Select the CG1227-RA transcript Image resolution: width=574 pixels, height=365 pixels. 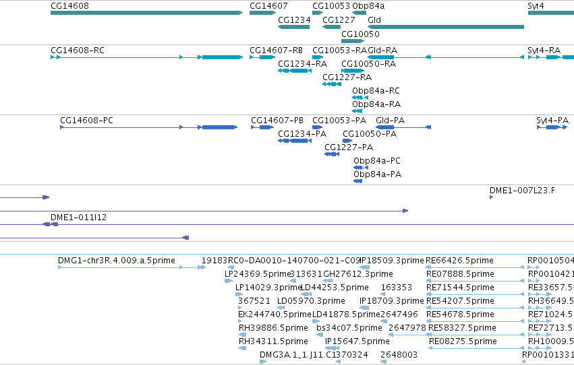click(x=332, y=84)
